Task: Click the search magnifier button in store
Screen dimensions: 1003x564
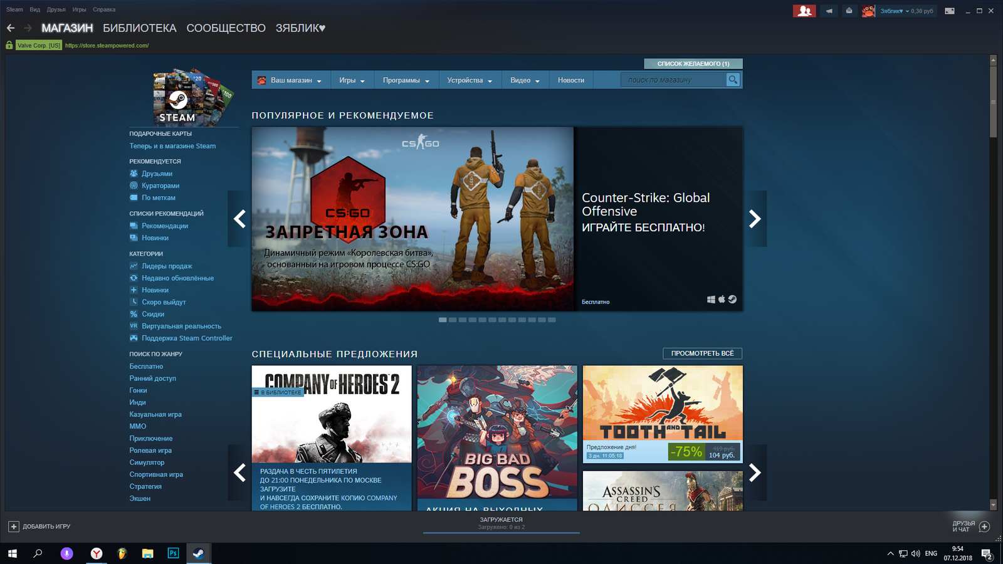Action: coord(733,80)
